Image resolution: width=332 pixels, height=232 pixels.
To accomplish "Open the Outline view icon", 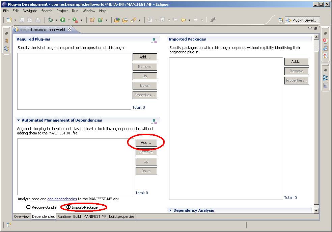I will tap(325, 78).
